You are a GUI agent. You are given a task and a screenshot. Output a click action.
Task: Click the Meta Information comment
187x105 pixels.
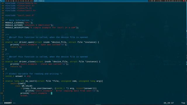[x=19, y=20]
